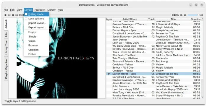Click the 06:05 duration cell

197,46
